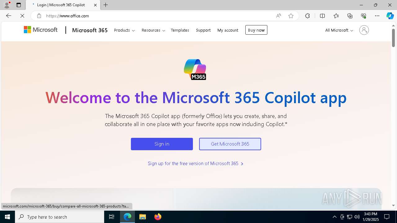This screenshot has height=223, width=397.
Task: Open File Explorer from taskbar
Action: click(x=142, y=217)
